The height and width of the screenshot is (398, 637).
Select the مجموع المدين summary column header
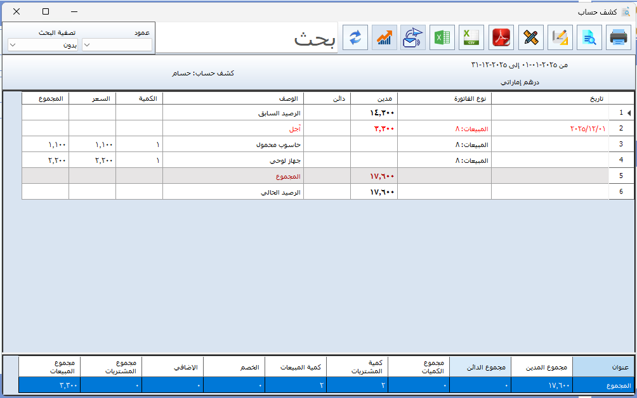point(542,367)
